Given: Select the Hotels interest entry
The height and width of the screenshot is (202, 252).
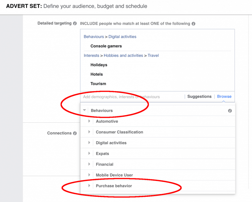Looking at the screenshot, I should [96, 74].
